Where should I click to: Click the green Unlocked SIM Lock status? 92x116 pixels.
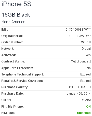[x=84, y=113]
